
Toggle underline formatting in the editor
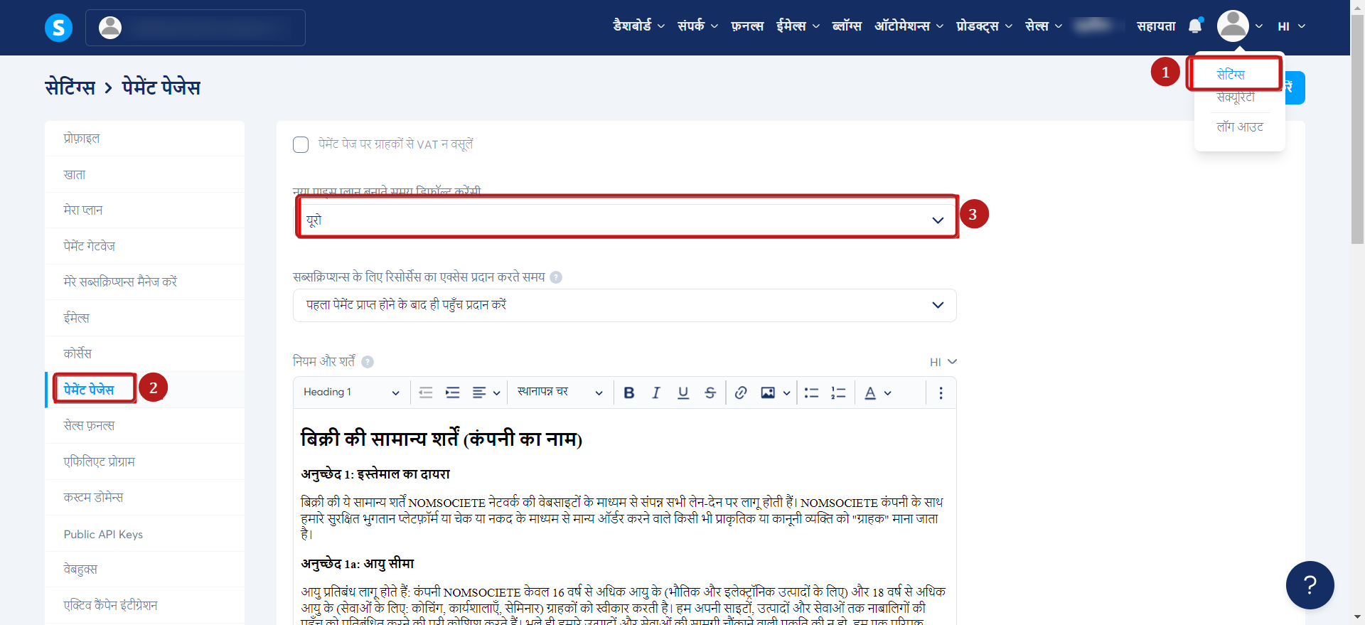(x=683, y=392)
